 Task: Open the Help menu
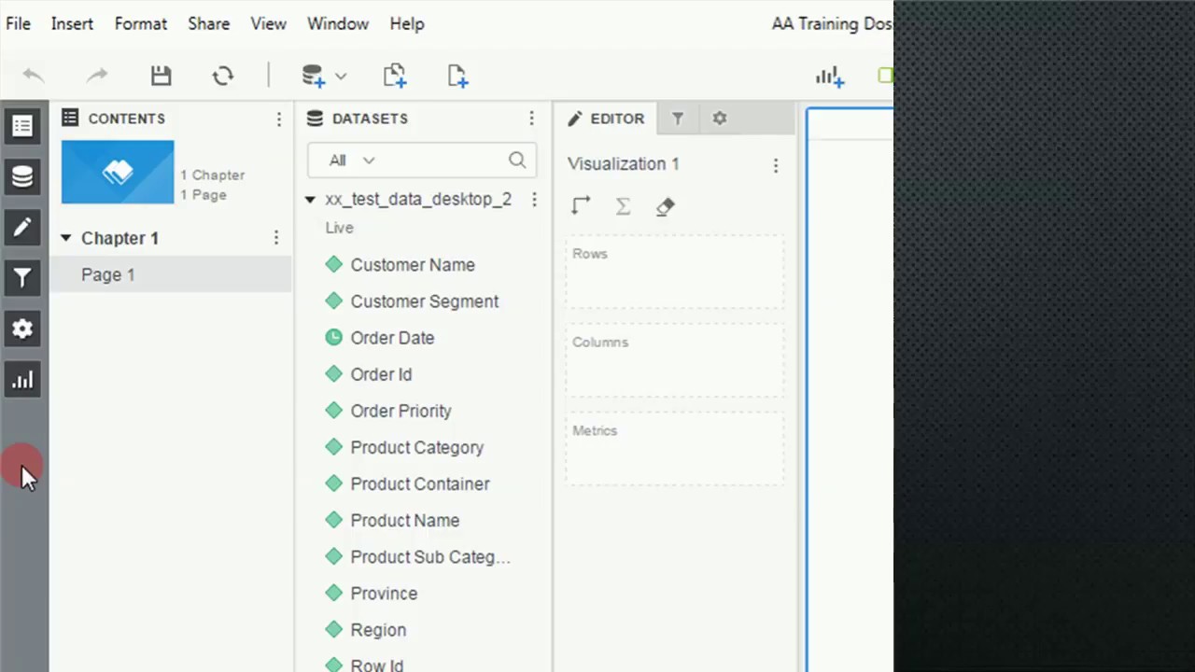[x=407, y=24]
